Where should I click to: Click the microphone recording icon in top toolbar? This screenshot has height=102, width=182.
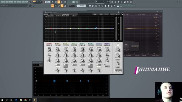118,2
